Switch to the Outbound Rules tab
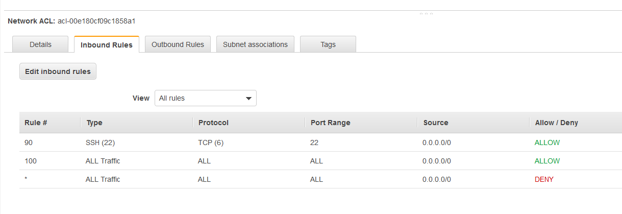 [x=178, y=44]
